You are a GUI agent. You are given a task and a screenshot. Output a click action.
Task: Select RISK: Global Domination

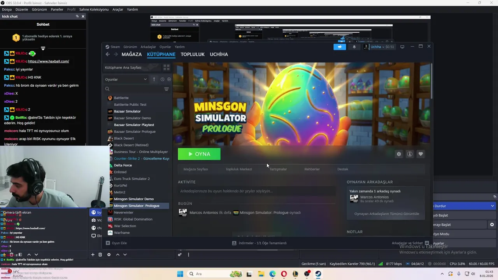[x=133, y=219]
